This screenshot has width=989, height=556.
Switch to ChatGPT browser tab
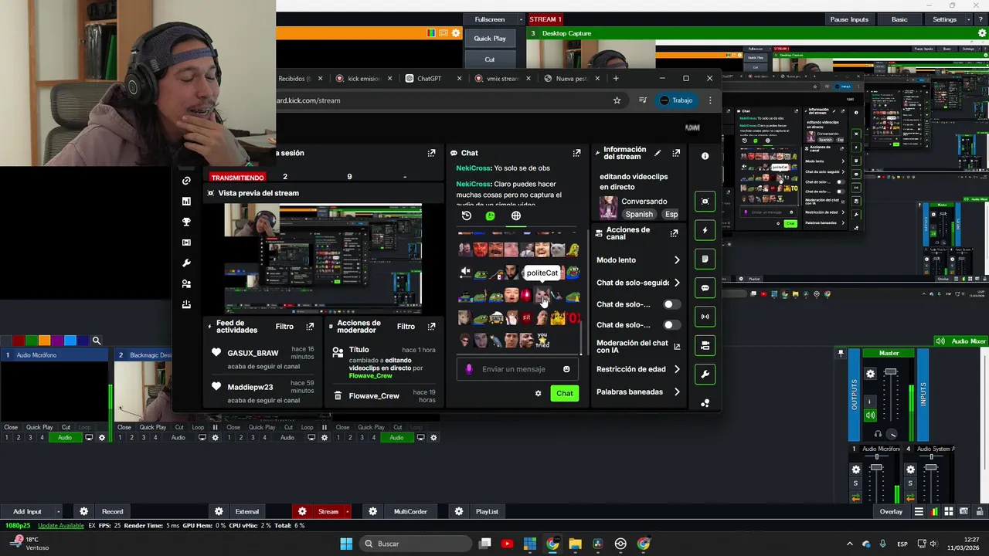click(429, 79)
